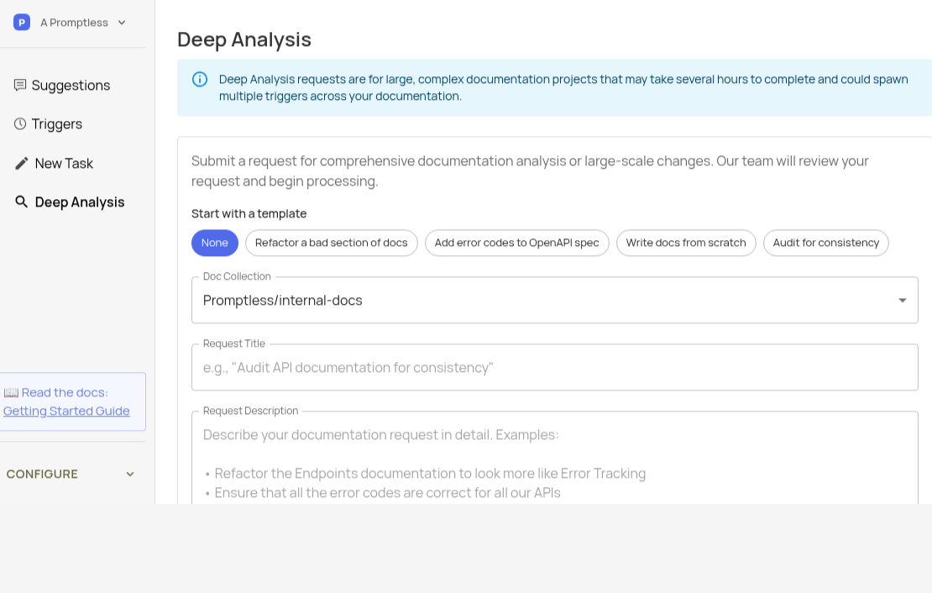Image resolution: width=932 pixels, height=593 pixels.
Task: Select the 'None' template option
Action: pos(215,243)
